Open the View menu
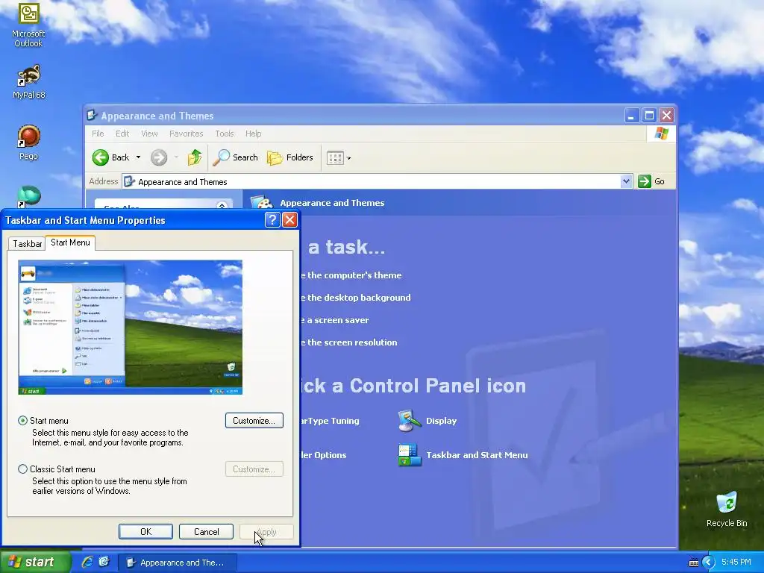This screenshot has height=573, width=764. point(149,134)
